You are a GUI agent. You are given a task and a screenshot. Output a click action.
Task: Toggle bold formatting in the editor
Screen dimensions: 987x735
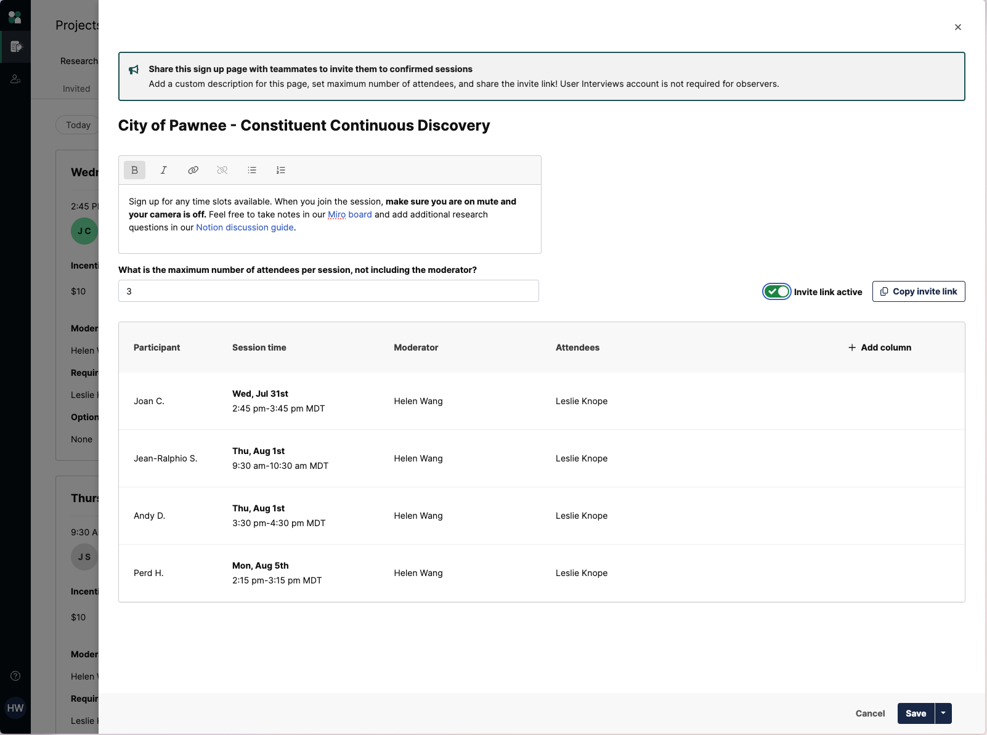134,170
